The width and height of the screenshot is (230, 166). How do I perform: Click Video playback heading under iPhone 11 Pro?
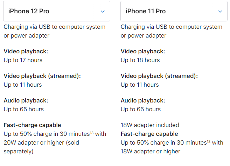(143, 51)
